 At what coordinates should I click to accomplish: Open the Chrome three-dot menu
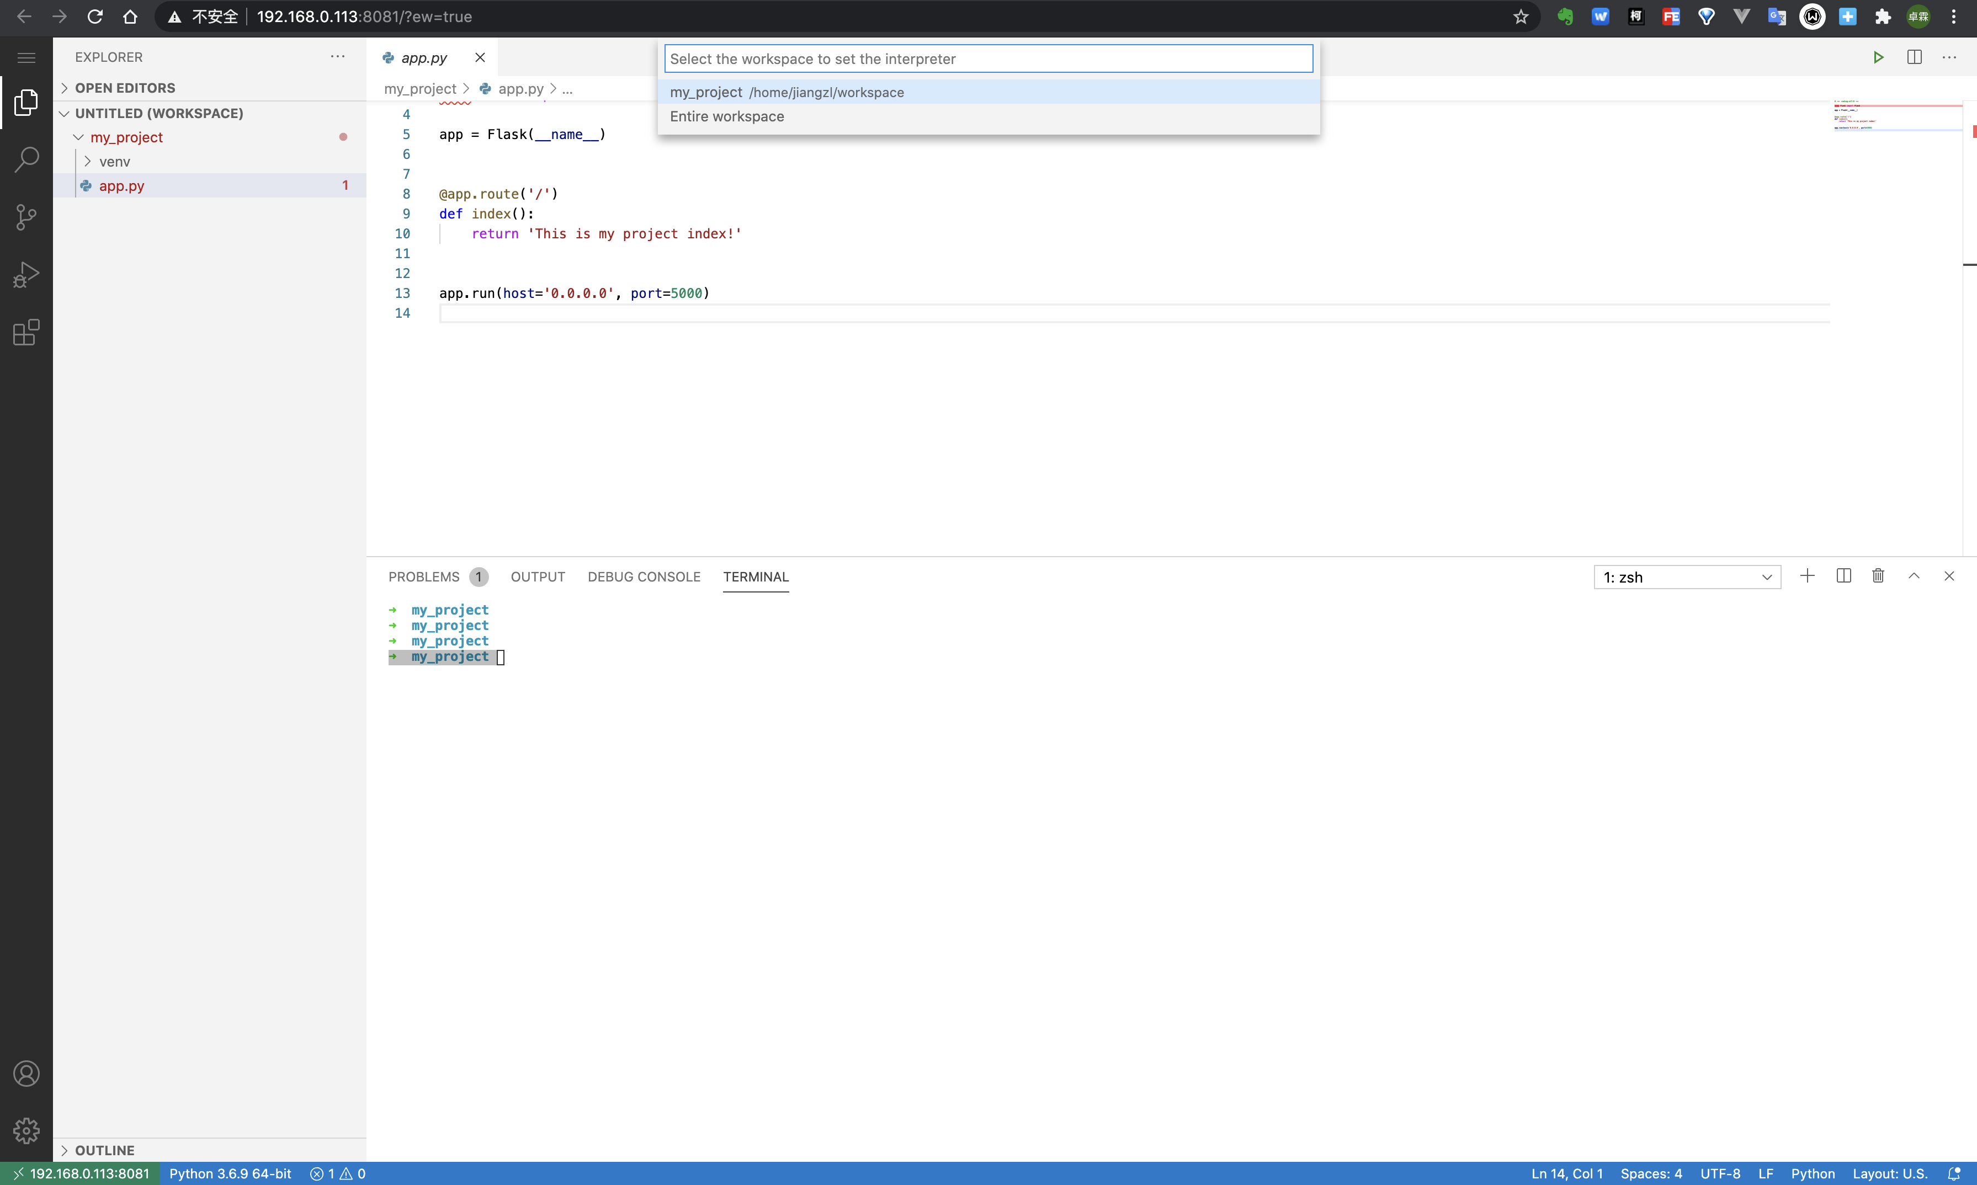[x=1954, y=17]
